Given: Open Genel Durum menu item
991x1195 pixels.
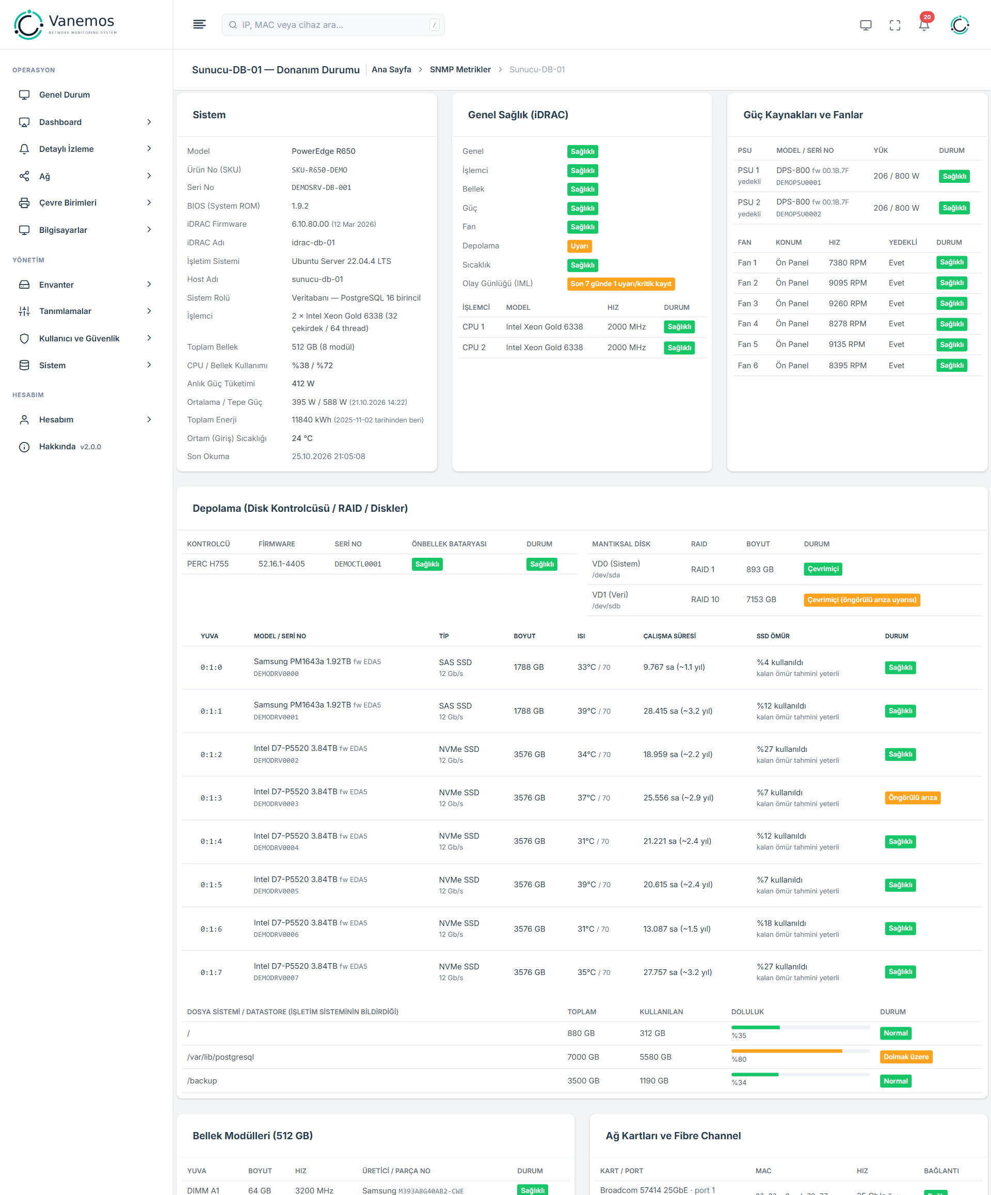Looking at the screenshot, I should pos(86,95).
